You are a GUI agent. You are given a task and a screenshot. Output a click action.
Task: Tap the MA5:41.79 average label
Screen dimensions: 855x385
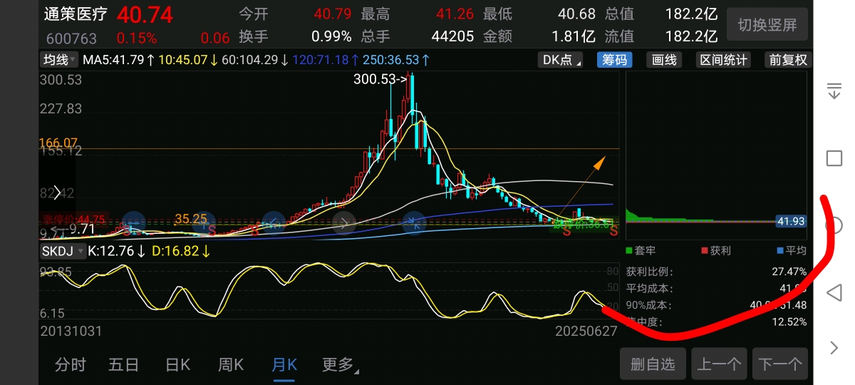pyautogui.click(x=118, y=61)
